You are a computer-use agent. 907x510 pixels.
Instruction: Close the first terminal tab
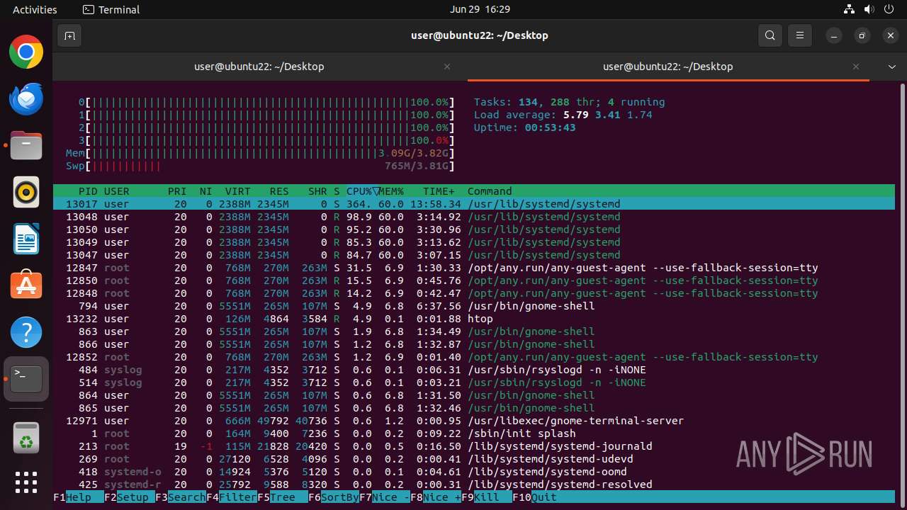click(x=447, y=67)
